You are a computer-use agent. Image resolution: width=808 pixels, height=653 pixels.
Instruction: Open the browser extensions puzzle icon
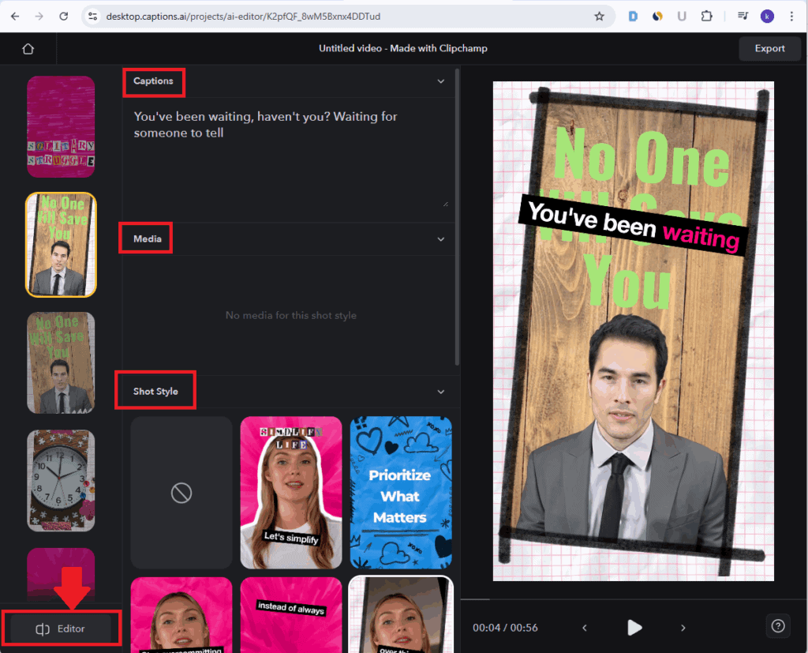(x=706, y=17)
